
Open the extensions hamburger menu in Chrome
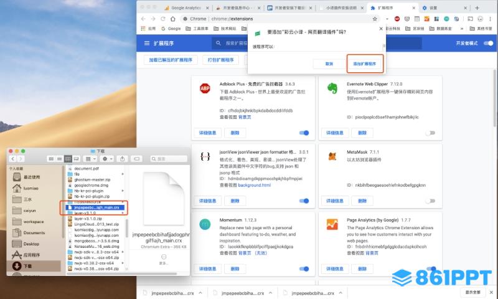[x=147, y=43]
